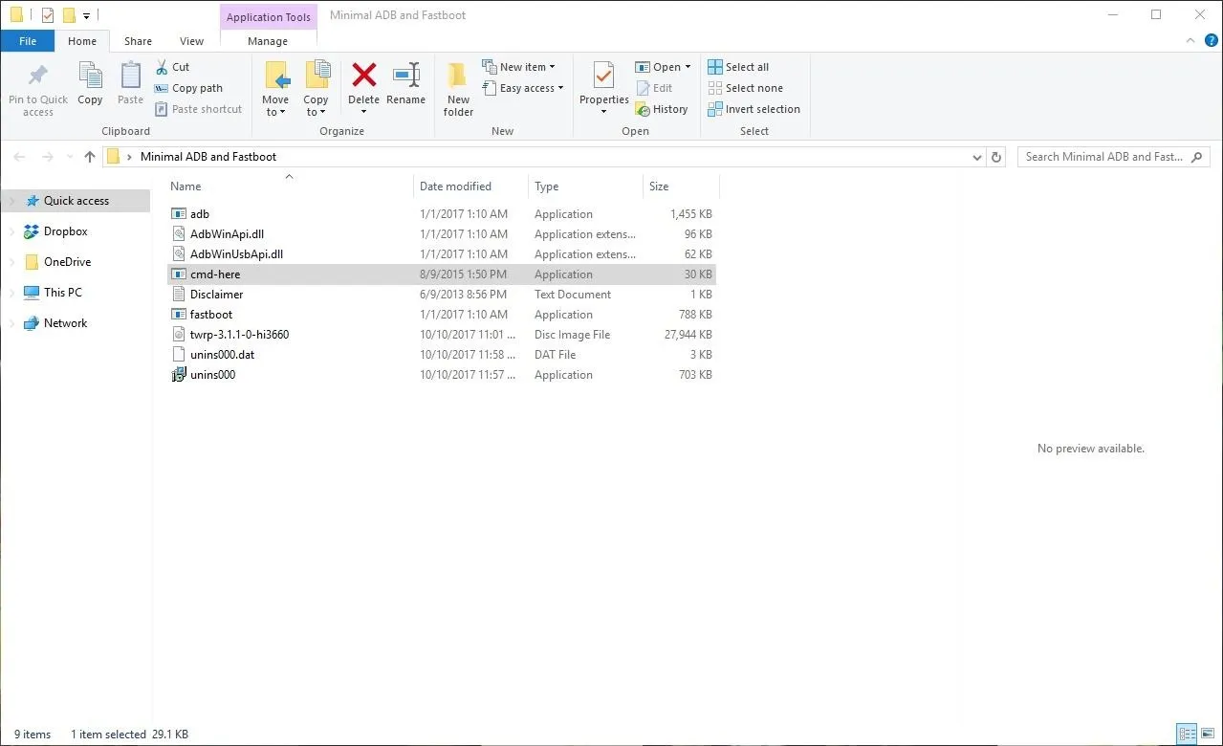Image resolution: width=1223 pixels, height=746 pixels.
Task: Expand This PC tree node
Action: pyautogui.click(x=12, y=293)
